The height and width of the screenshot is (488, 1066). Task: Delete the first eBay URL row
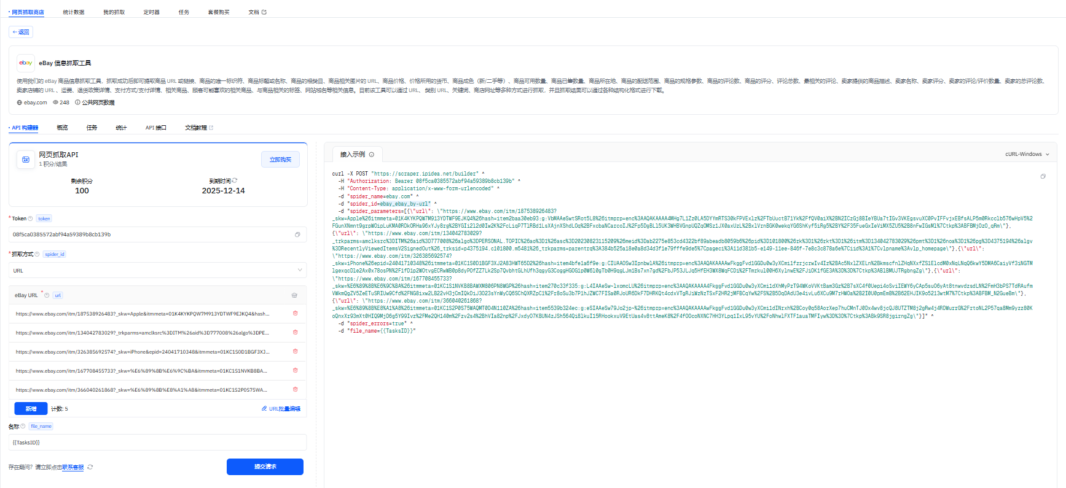[296, 313]
